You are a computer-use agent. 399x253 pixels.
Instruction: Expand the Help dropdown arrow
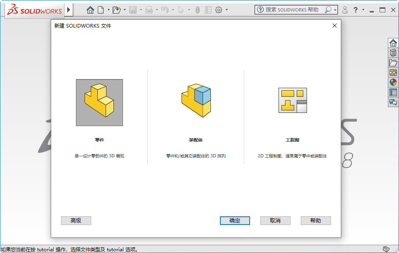point(363,9)
